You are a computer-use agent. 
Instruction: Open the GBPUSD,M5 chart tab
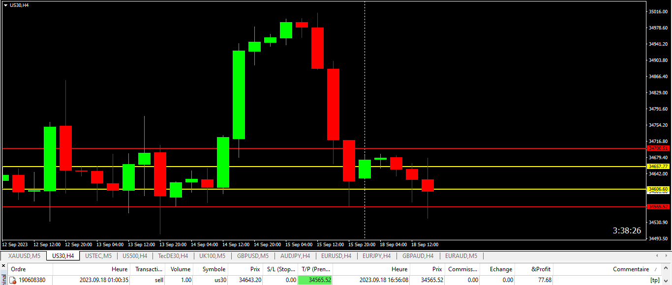[x=253, y=256]
